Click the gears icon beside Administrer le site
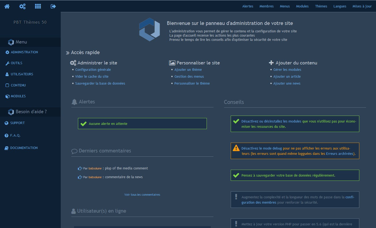This screenshot has width=376, height=228. pos(73,63)
